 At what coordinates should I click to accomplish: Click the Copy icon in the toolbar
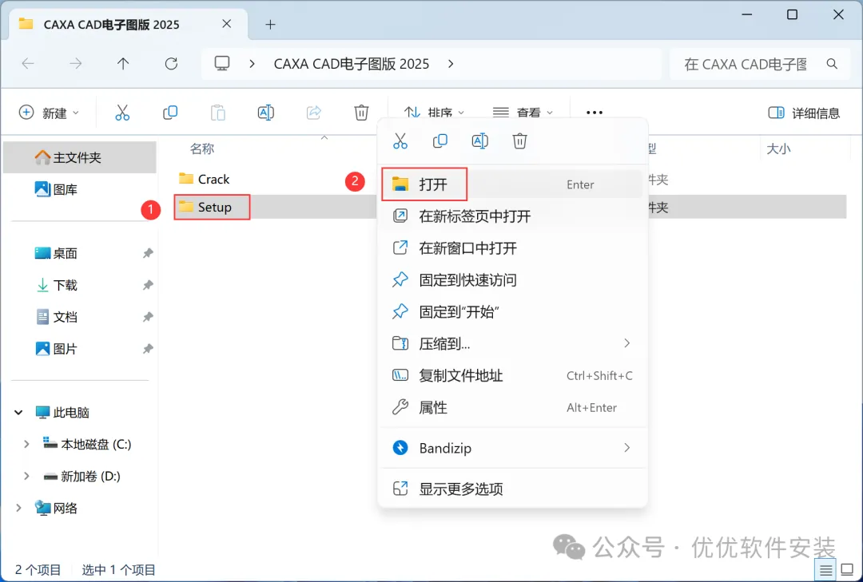[x=170, y=113]
